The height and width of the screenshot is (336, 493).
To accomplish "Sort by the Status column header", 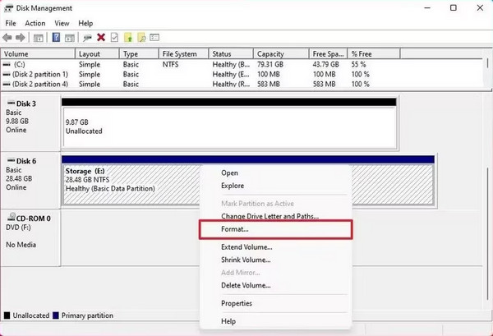I will [231, 54].
